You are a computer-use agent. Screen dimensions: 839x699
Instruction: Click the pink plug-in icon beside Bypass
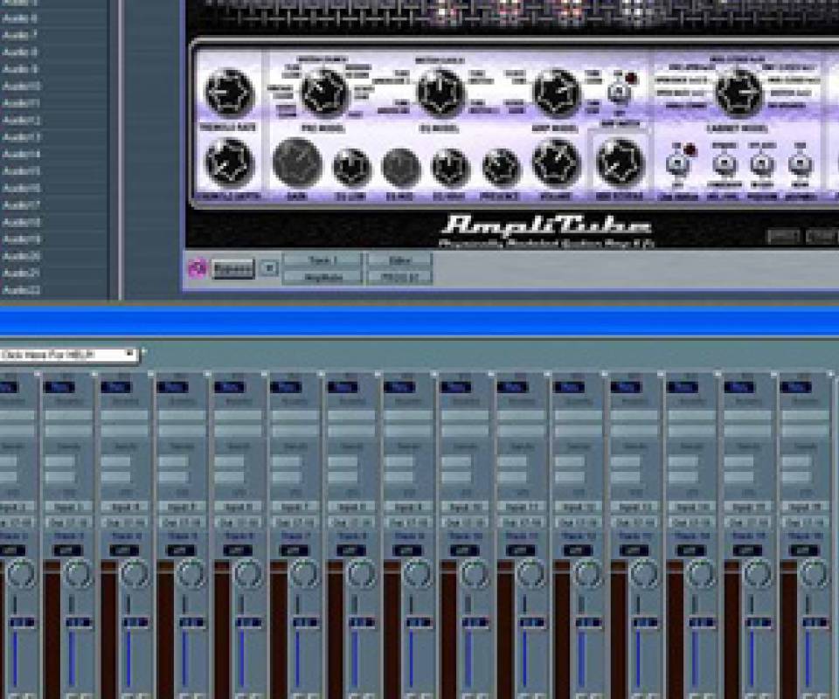(x=198, y=267)
